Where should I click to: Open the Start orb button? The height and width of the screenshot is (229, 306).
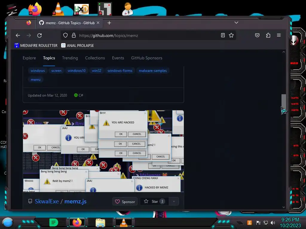point(8,222)
